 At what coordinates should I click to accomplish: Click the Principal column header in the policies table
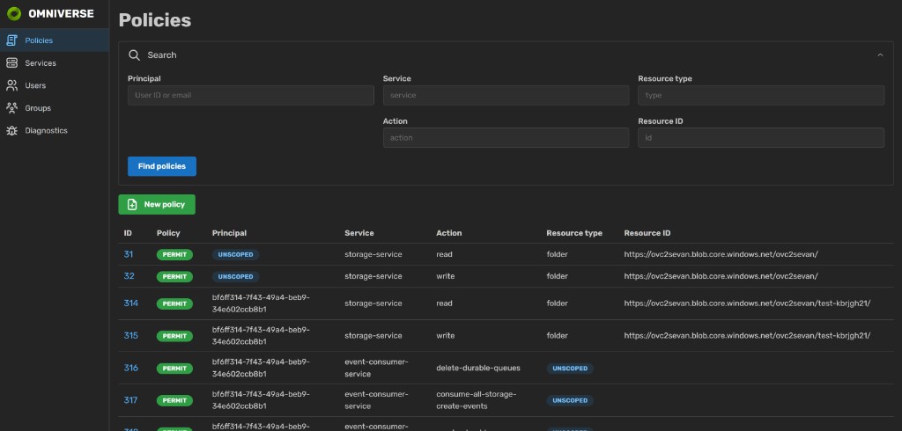tap(229, 233)
